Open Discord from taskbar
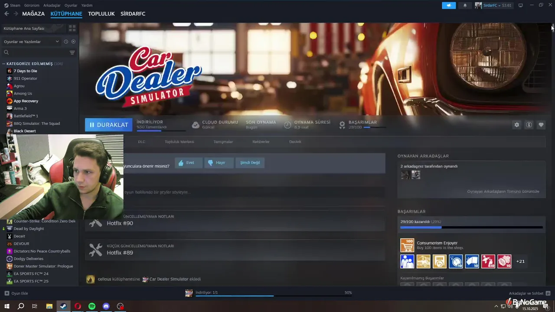The image size is (555, 312). [x=106, y=306]
